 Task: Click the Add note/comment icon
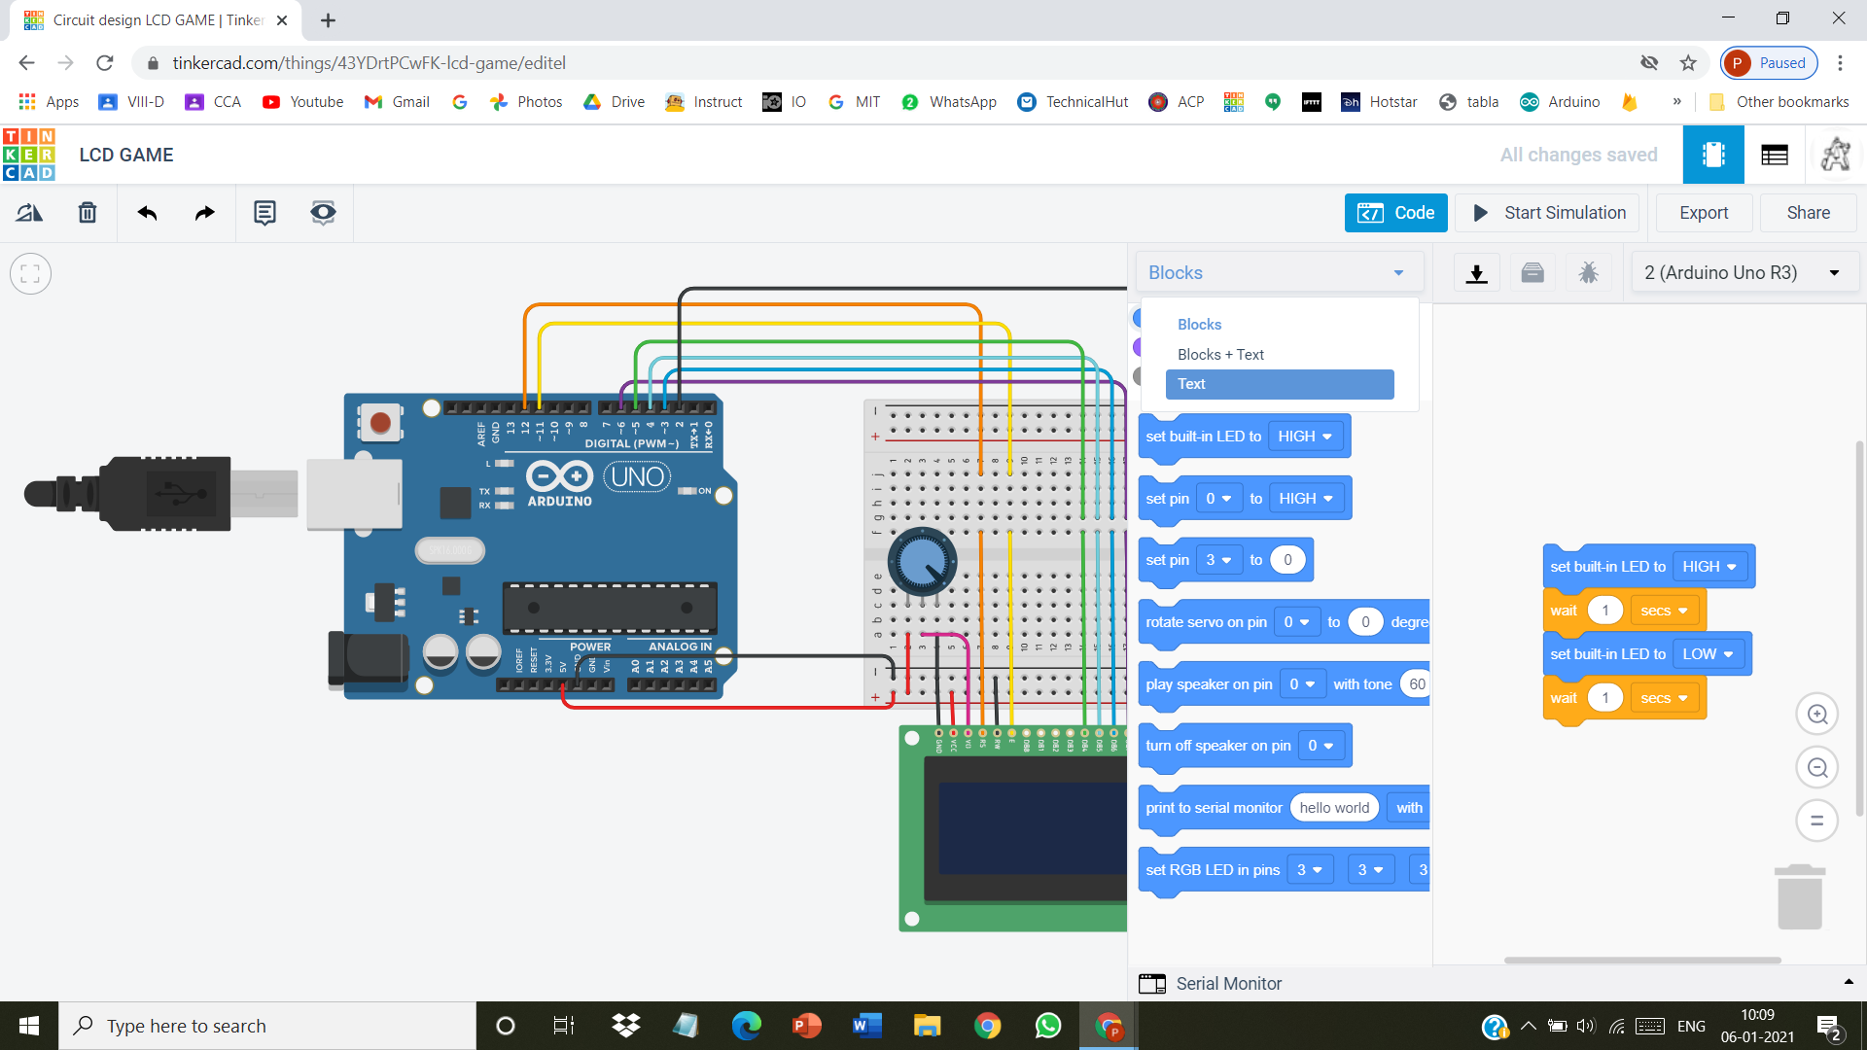point(262,213)
